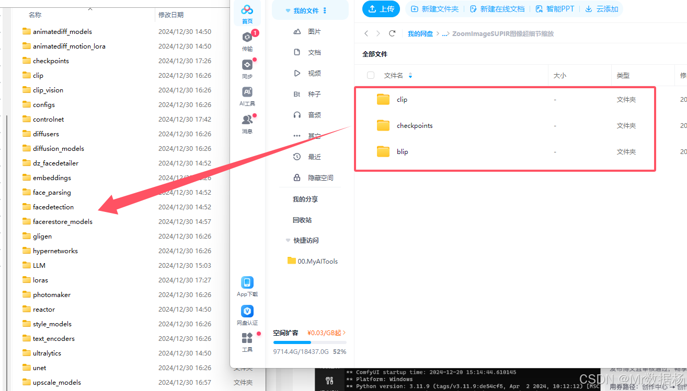Click the 上传 upload button
The width and height of the screenshot is (687, 391).
(381, 9)
